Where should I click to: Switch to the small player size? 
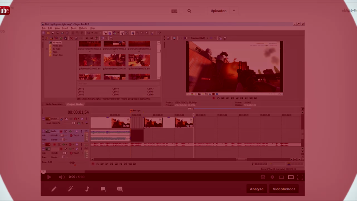(281, 177)
